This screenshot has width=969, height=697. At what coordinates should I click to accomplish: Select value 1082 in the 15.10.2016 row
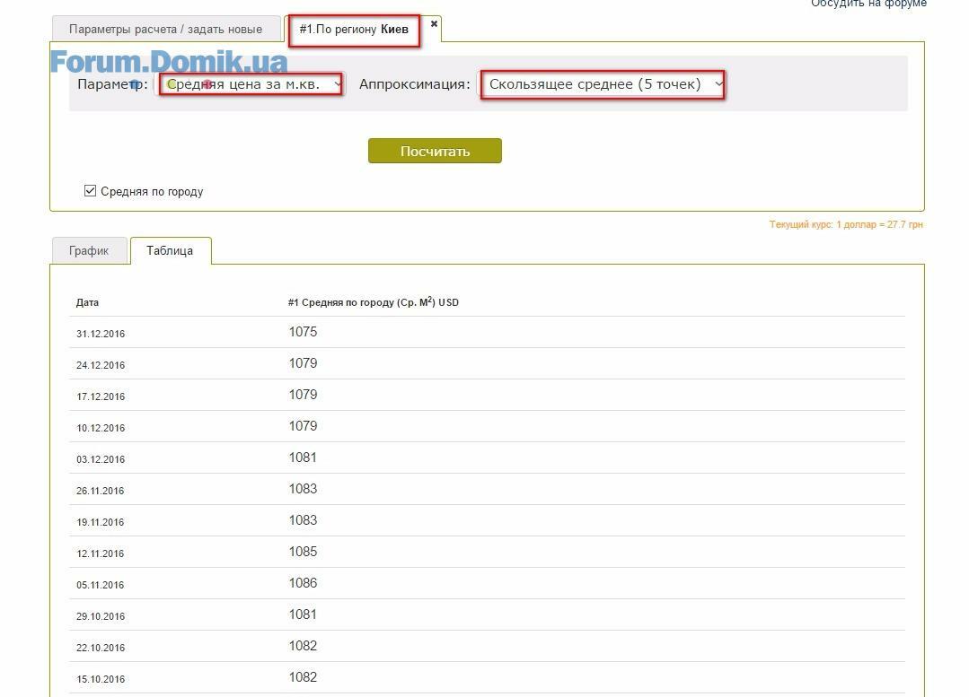pos(303,678)
